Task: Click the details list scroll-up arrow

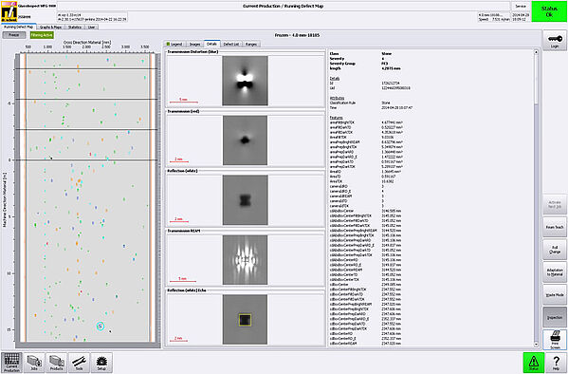Action: (x=536, y=52)
